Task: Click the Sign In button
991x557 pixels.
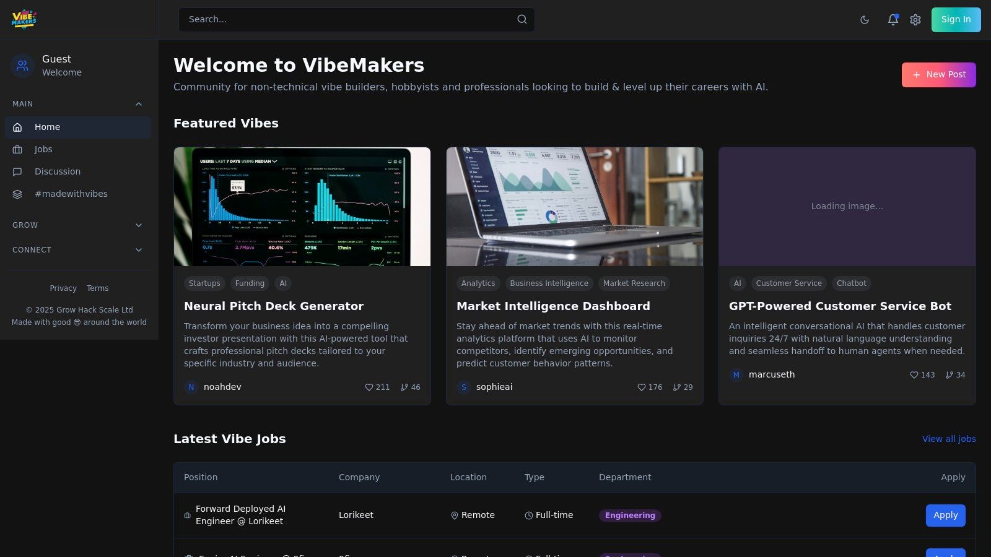Action: point(956,20)
